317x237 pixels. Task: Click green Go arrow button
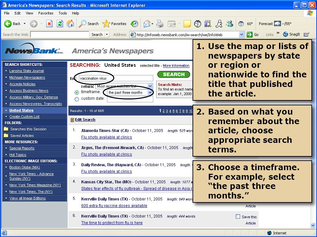250,35
